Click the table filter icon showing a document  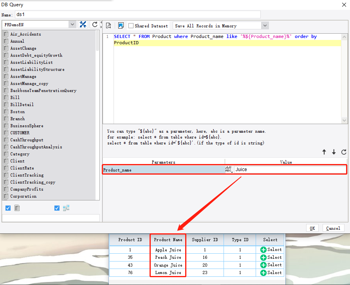[17, 208]
